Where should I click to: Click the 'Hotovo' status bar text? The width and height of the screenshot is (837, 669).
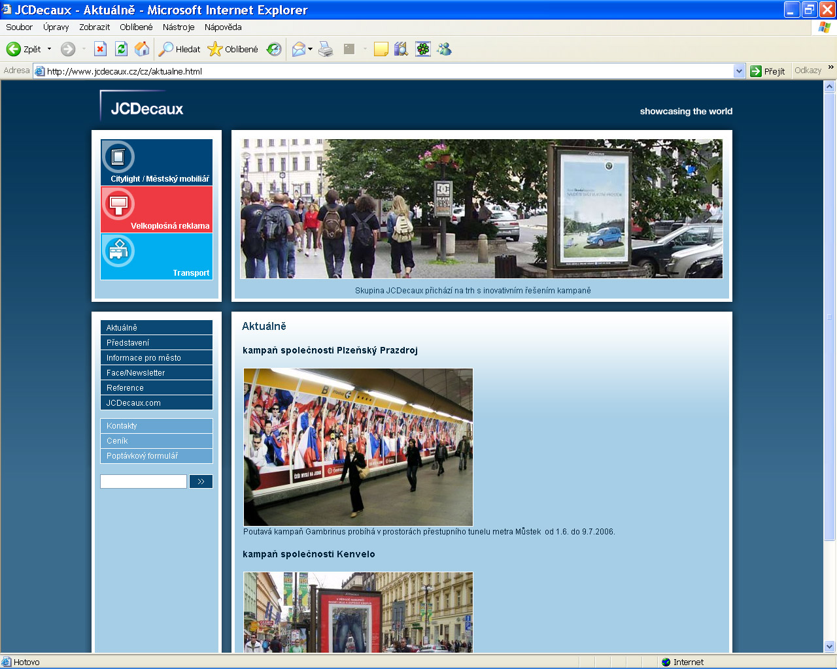(x=27, y=662)
